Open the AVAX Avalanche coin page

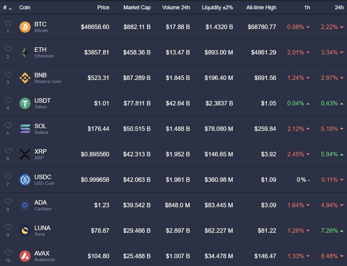tap(45, 256)
